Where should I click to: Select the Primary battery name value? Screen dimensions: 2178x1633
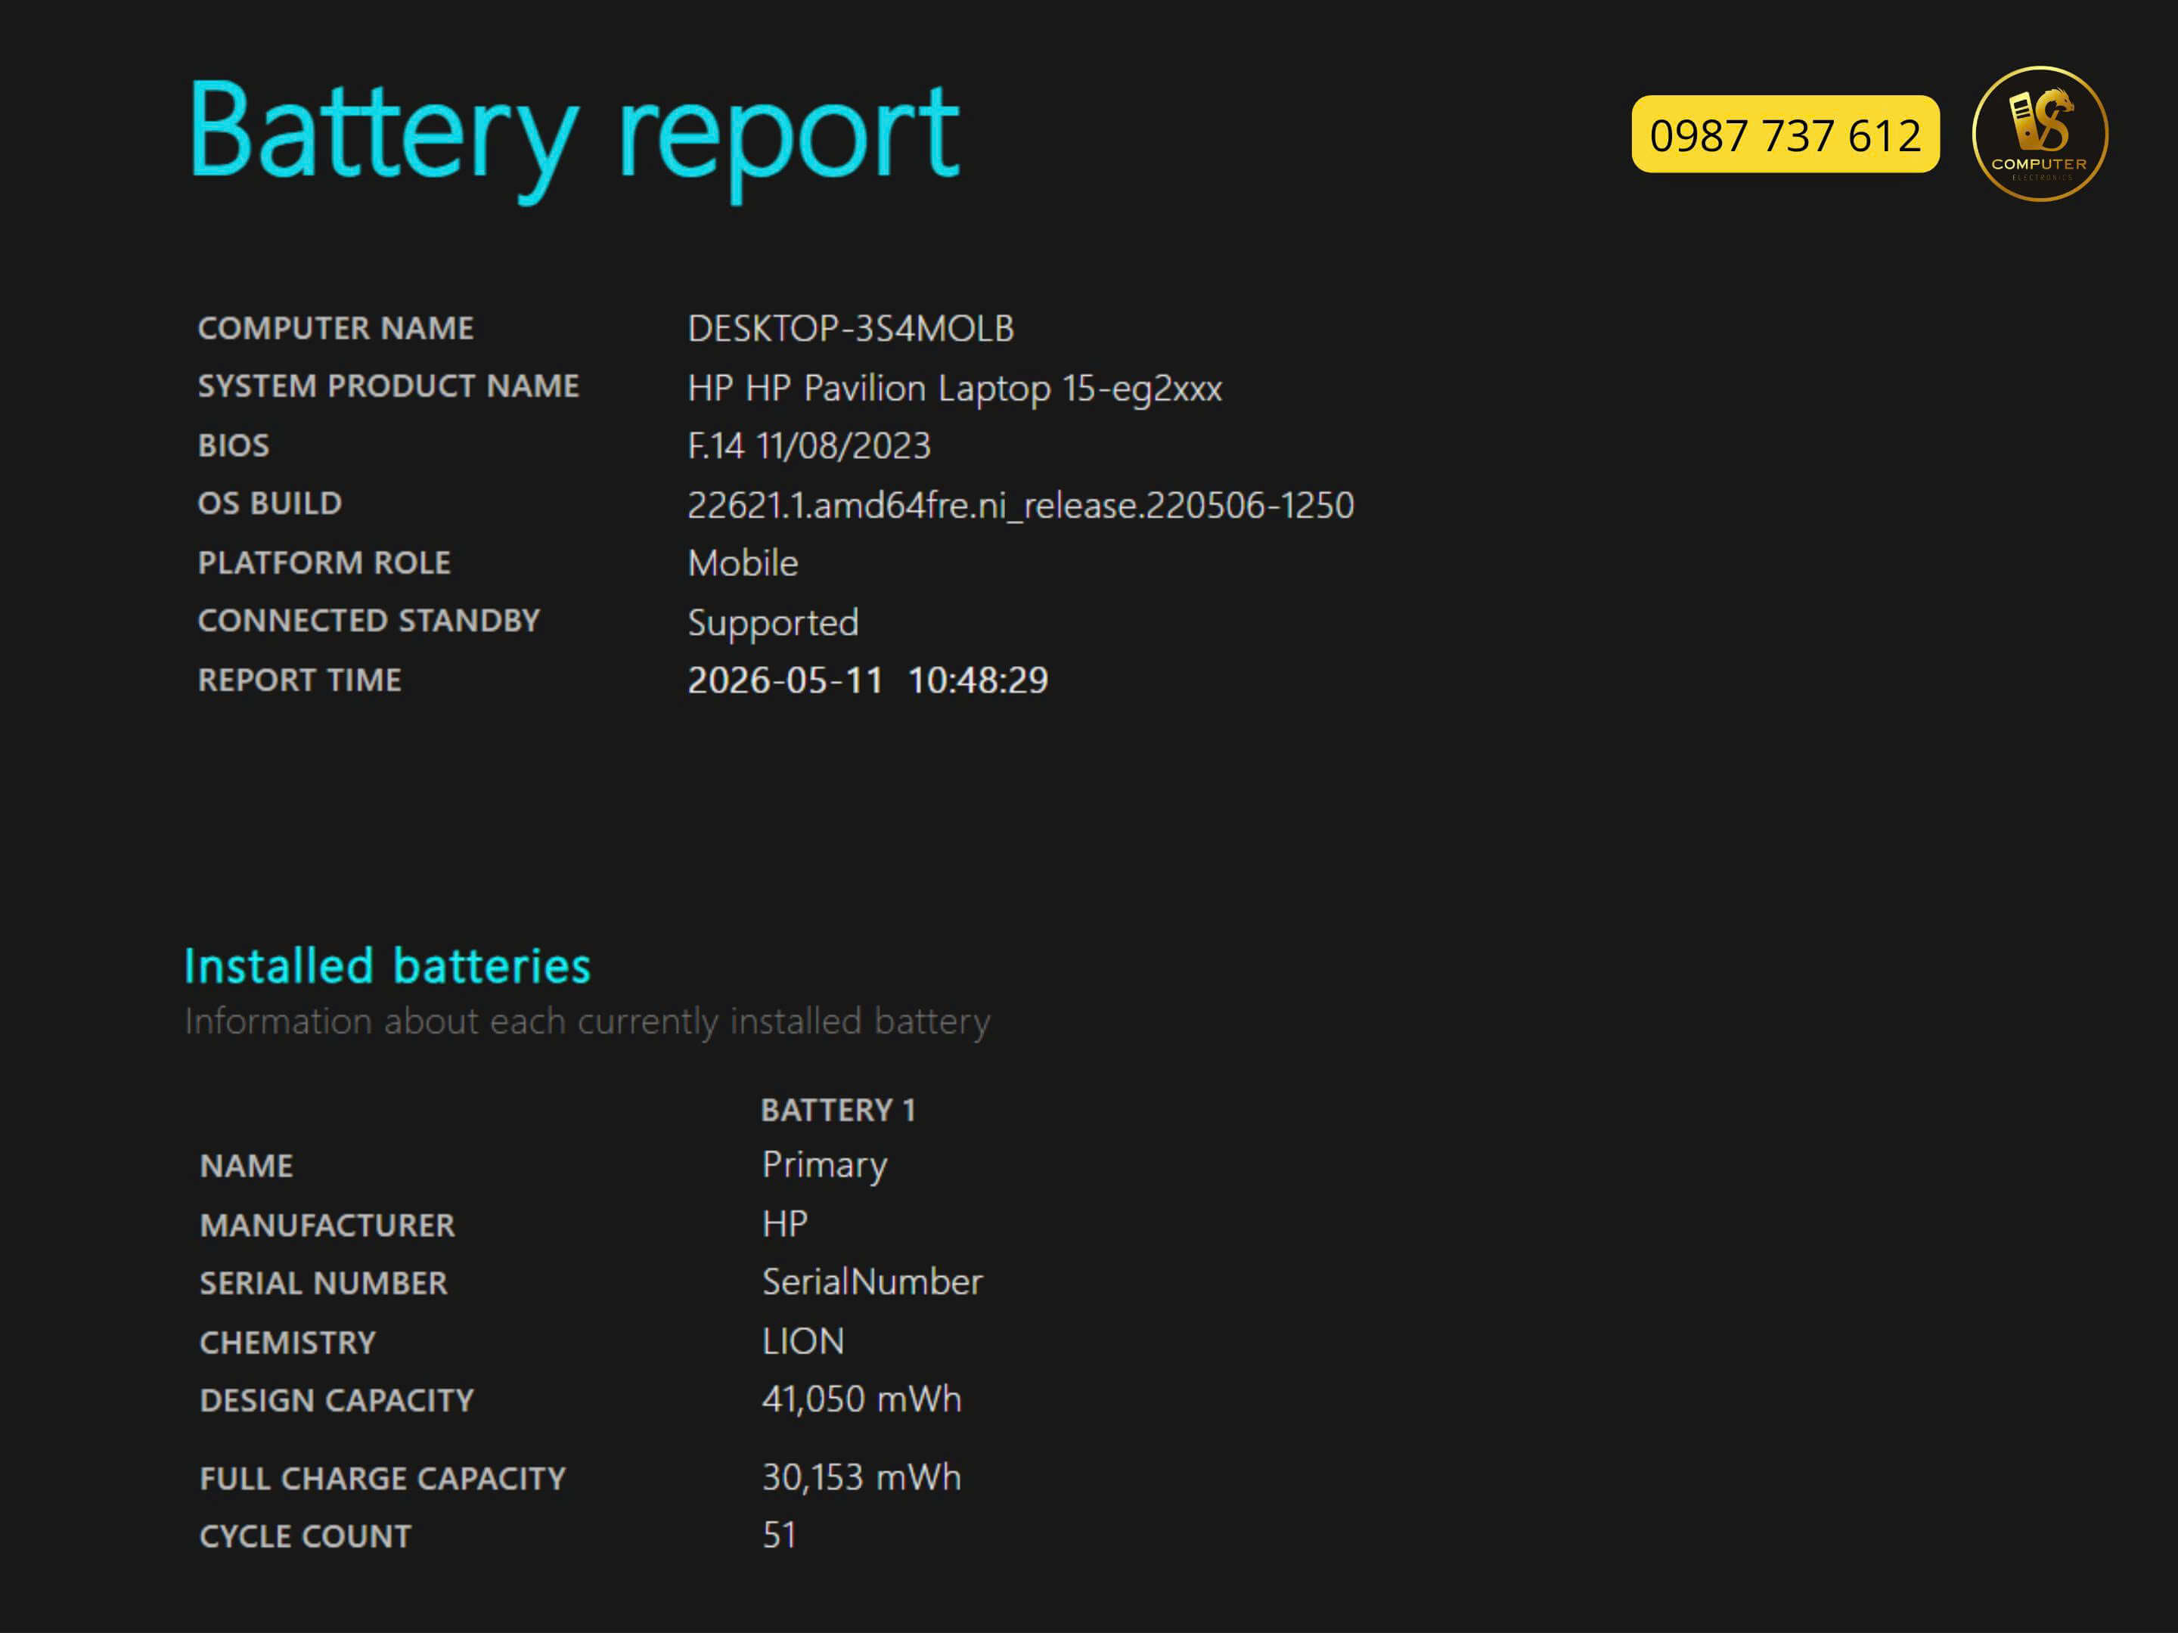pyautogui.click(x=824, y=1167)
